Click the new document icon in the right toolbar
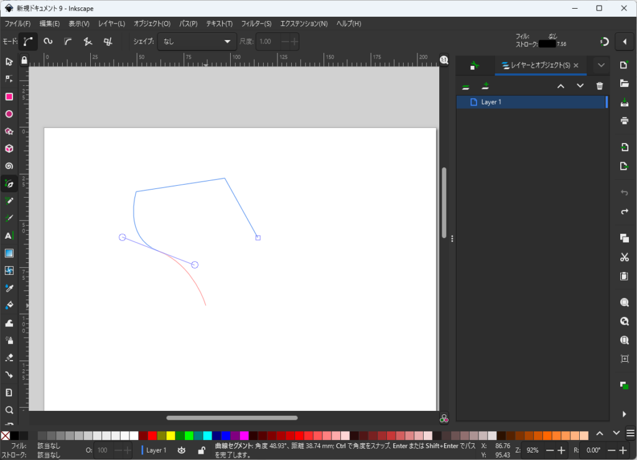637x460 pixels. click(x=625, y=65)
